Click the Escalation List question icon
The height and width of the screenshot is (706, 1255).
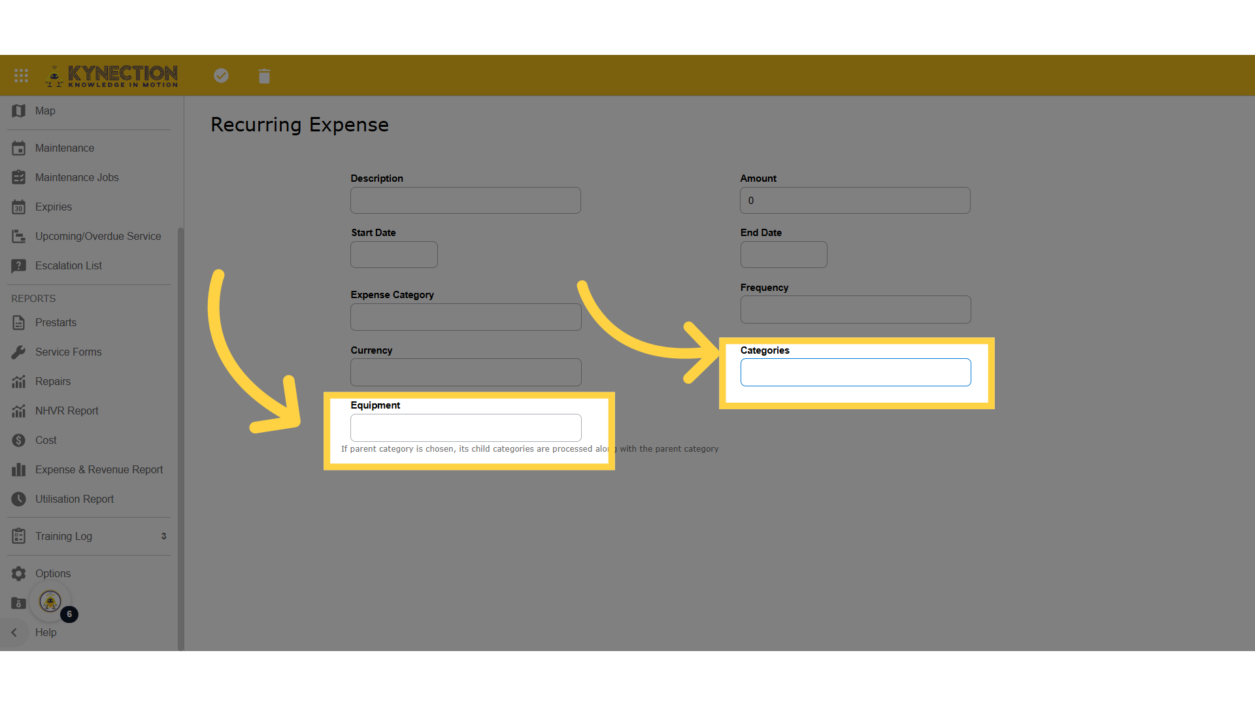(19, 266)
